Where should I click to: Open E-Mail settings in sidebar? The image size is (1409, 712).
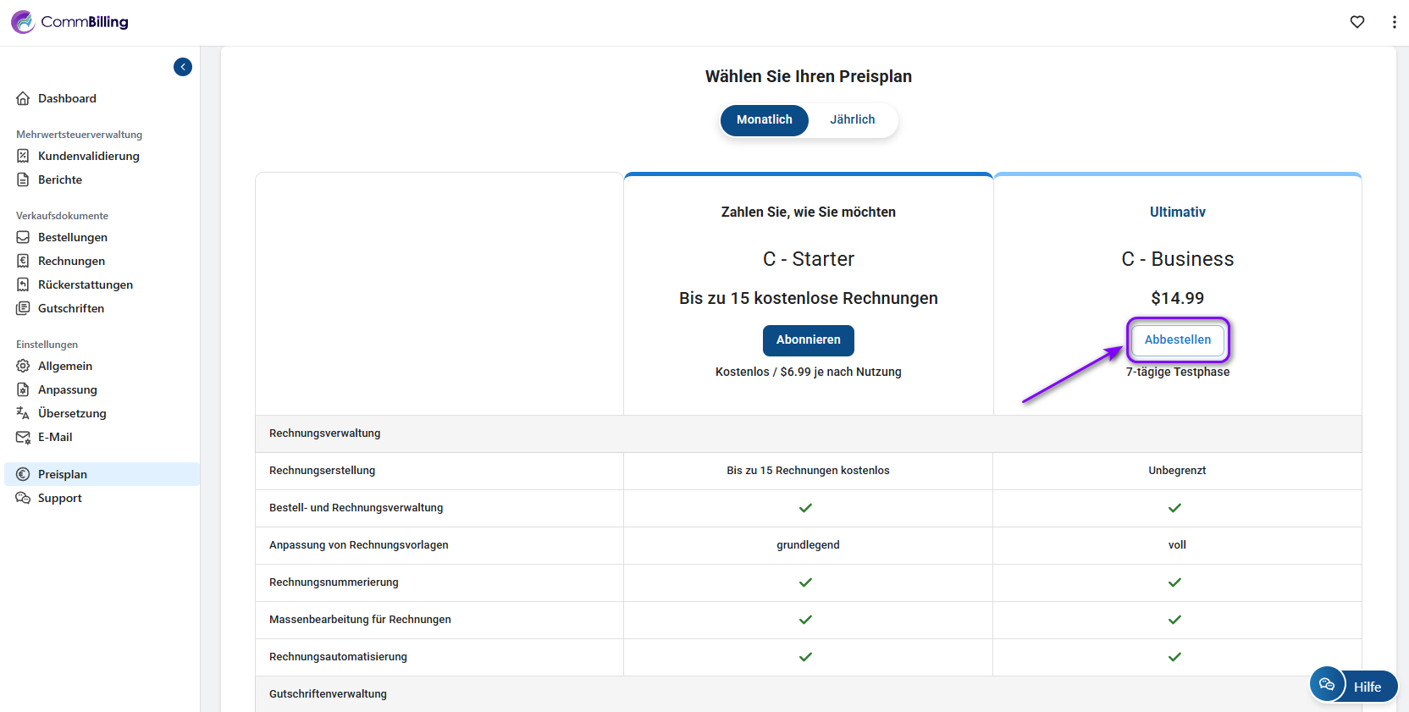[x=55, y=437]
